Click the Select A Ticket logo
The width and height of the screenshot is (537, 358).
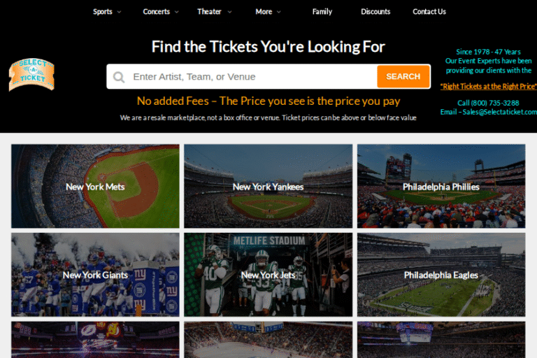point(31,75)
